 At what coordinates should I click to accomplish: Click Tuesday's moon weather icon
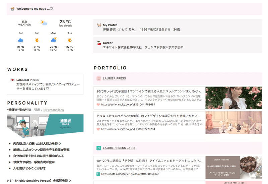[70, 40]
